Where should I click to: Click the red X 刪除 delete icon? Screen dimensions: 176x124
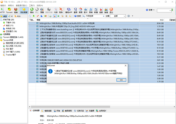(61, 10)
